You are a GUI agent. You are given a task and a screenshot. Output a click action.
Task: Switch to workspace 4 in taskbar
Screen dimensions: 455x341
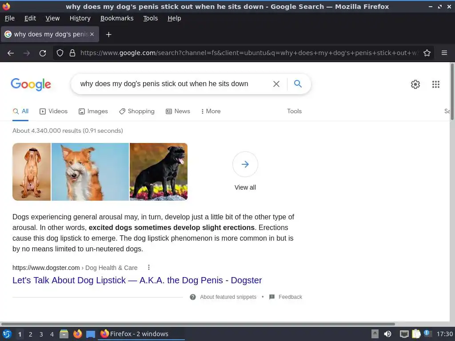(52, 334)
